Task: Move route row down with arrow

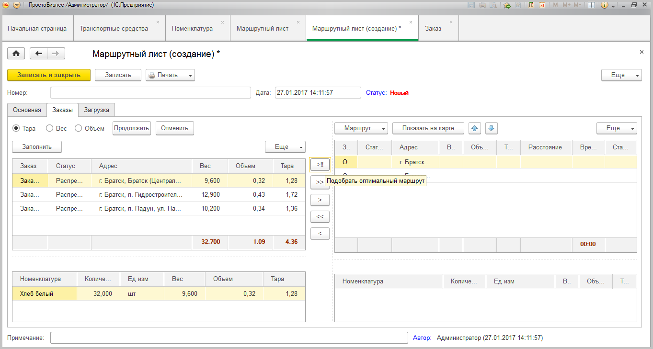Action: point(492,128)
